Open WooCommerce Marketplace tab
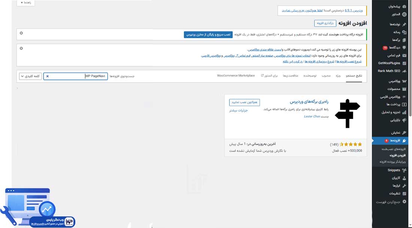This screenshot has width=412, height=228. click(236, 76)
